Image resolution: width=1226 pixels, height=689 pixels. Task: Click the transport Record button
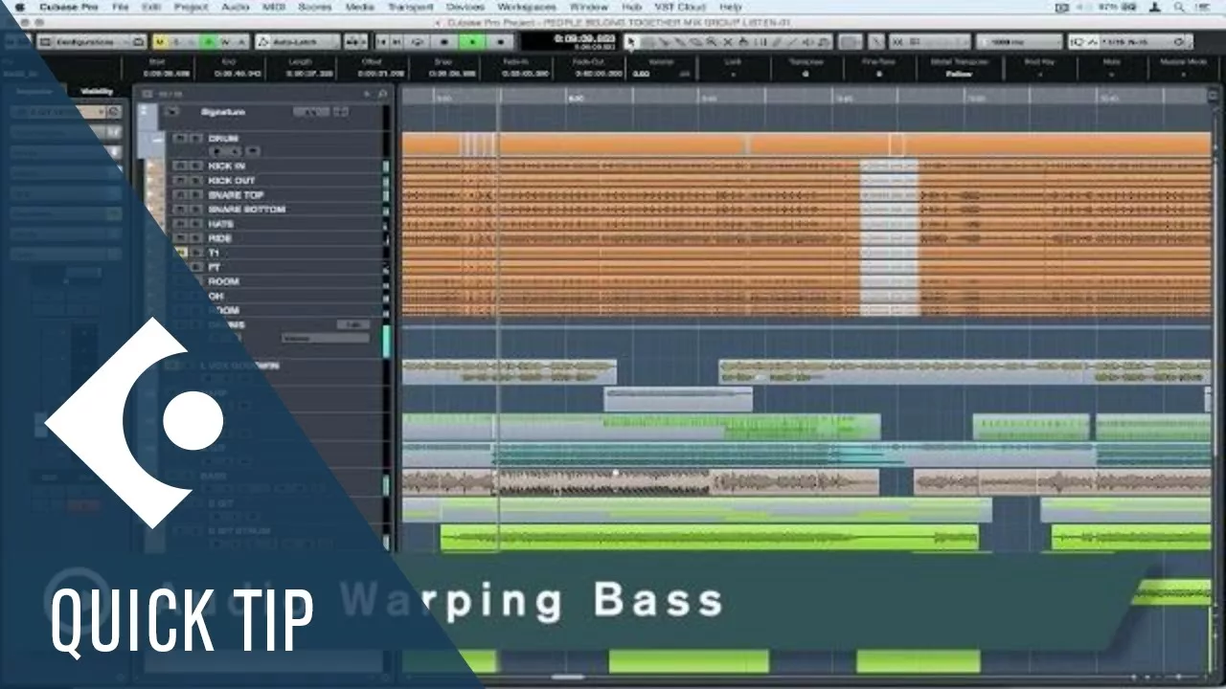(501, 42)
